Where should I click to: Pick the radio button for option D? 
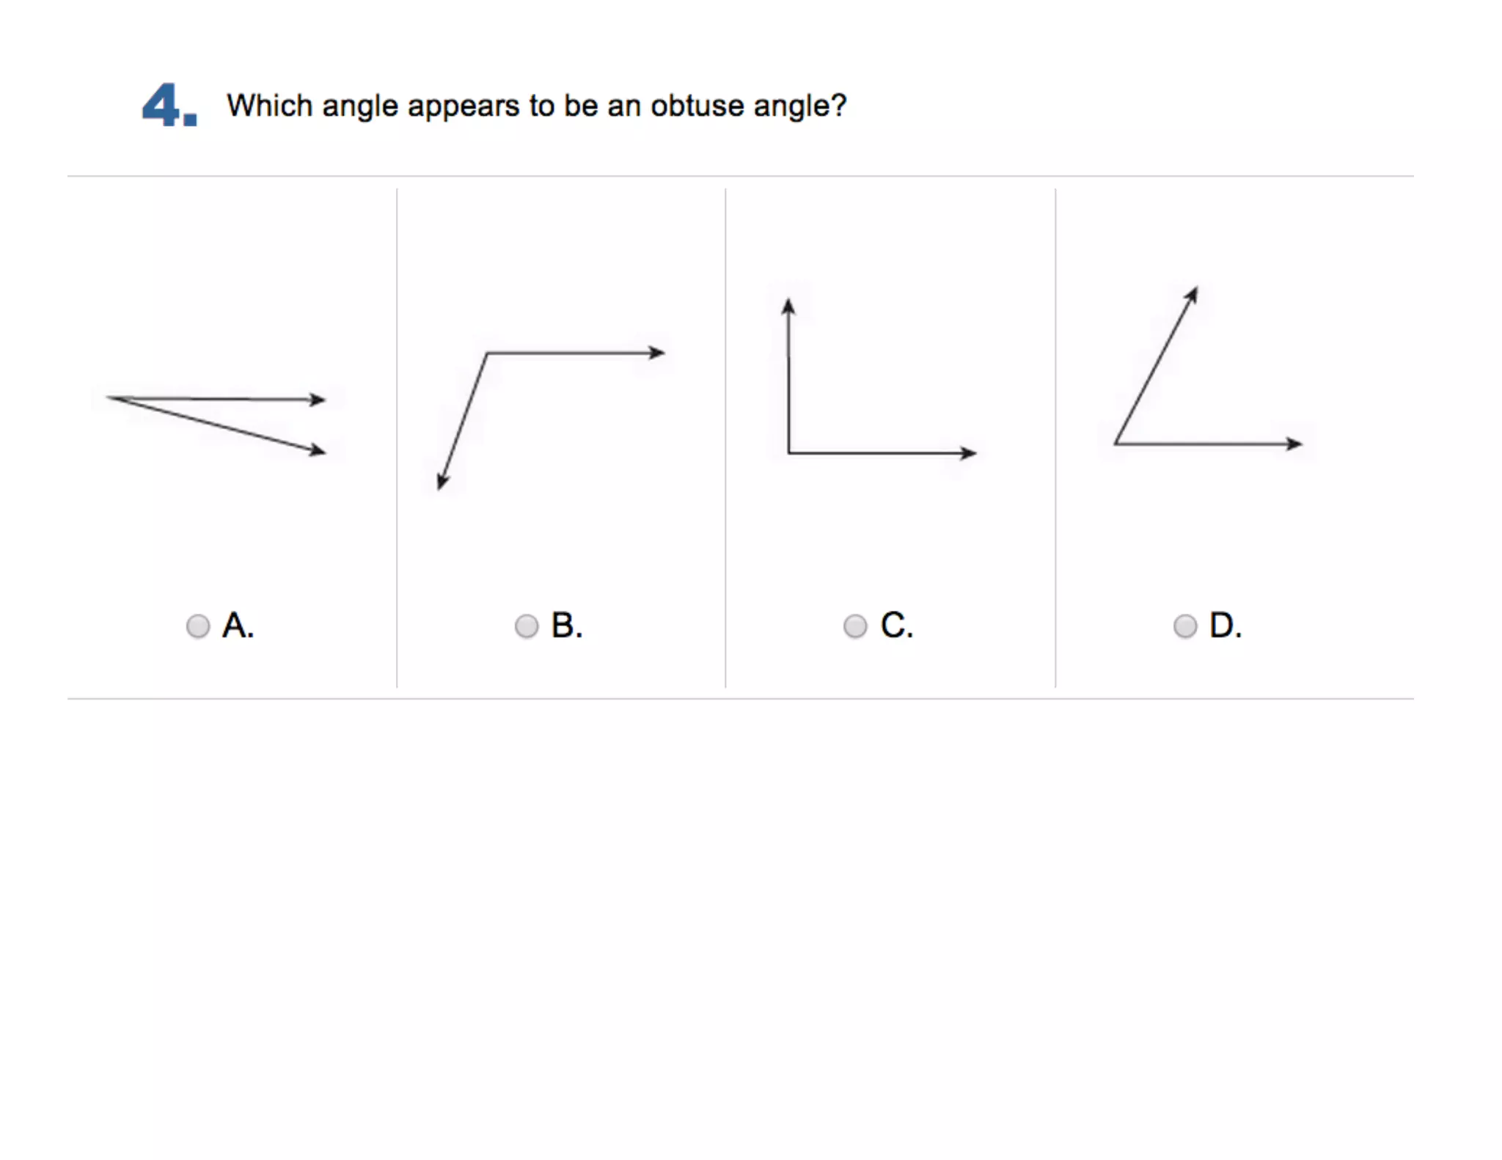pyautogui.click(x=1184, y=625)
